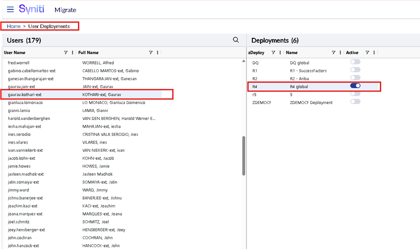The width and height of the screenshot is (420, 249).
Task: Open Full Name column options menu
Action: click(158, 52)
